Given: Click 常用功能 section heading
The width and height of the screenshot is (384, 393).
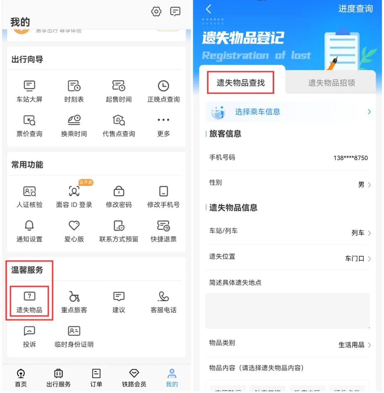Looking at the screenshot, I should [27, 165].
